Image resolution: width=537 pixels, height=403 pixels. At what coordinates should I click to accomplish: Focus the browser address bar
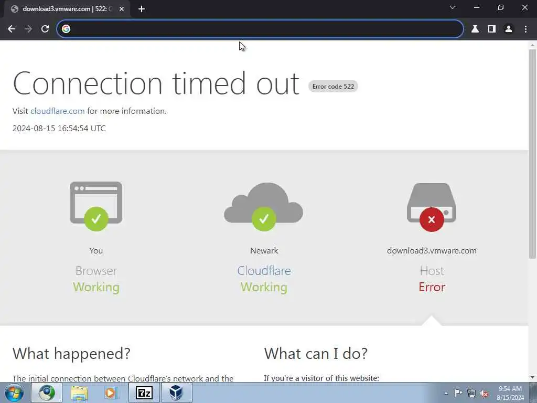(260, 29)
